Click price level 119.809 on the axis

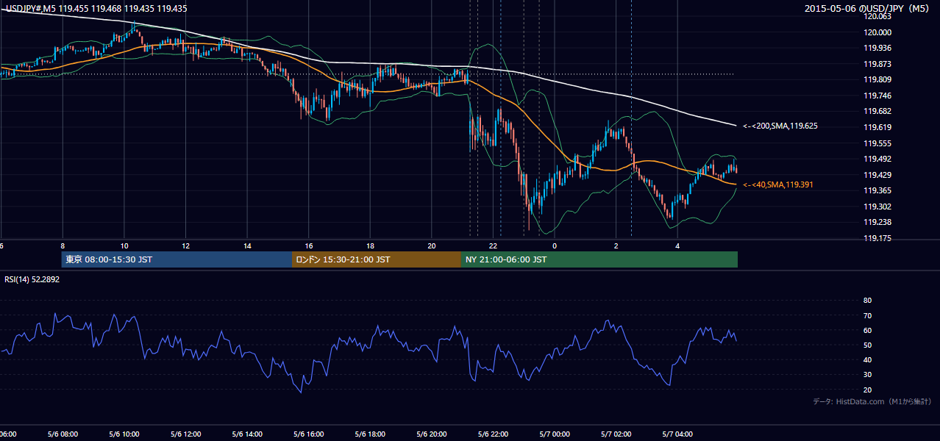[877, 79]
